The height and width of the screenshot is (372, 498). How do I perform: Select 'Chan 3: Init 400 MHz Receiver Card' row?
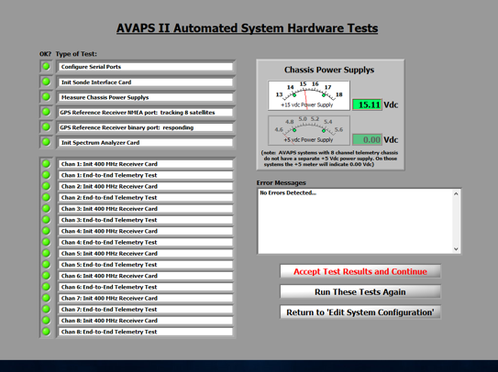(145, 209)
